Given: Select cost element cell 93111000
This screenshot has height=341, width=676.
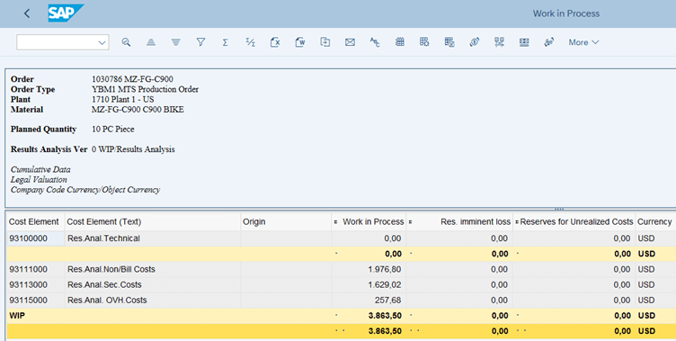Looking at the screenshot, I should tap(35, 269).
